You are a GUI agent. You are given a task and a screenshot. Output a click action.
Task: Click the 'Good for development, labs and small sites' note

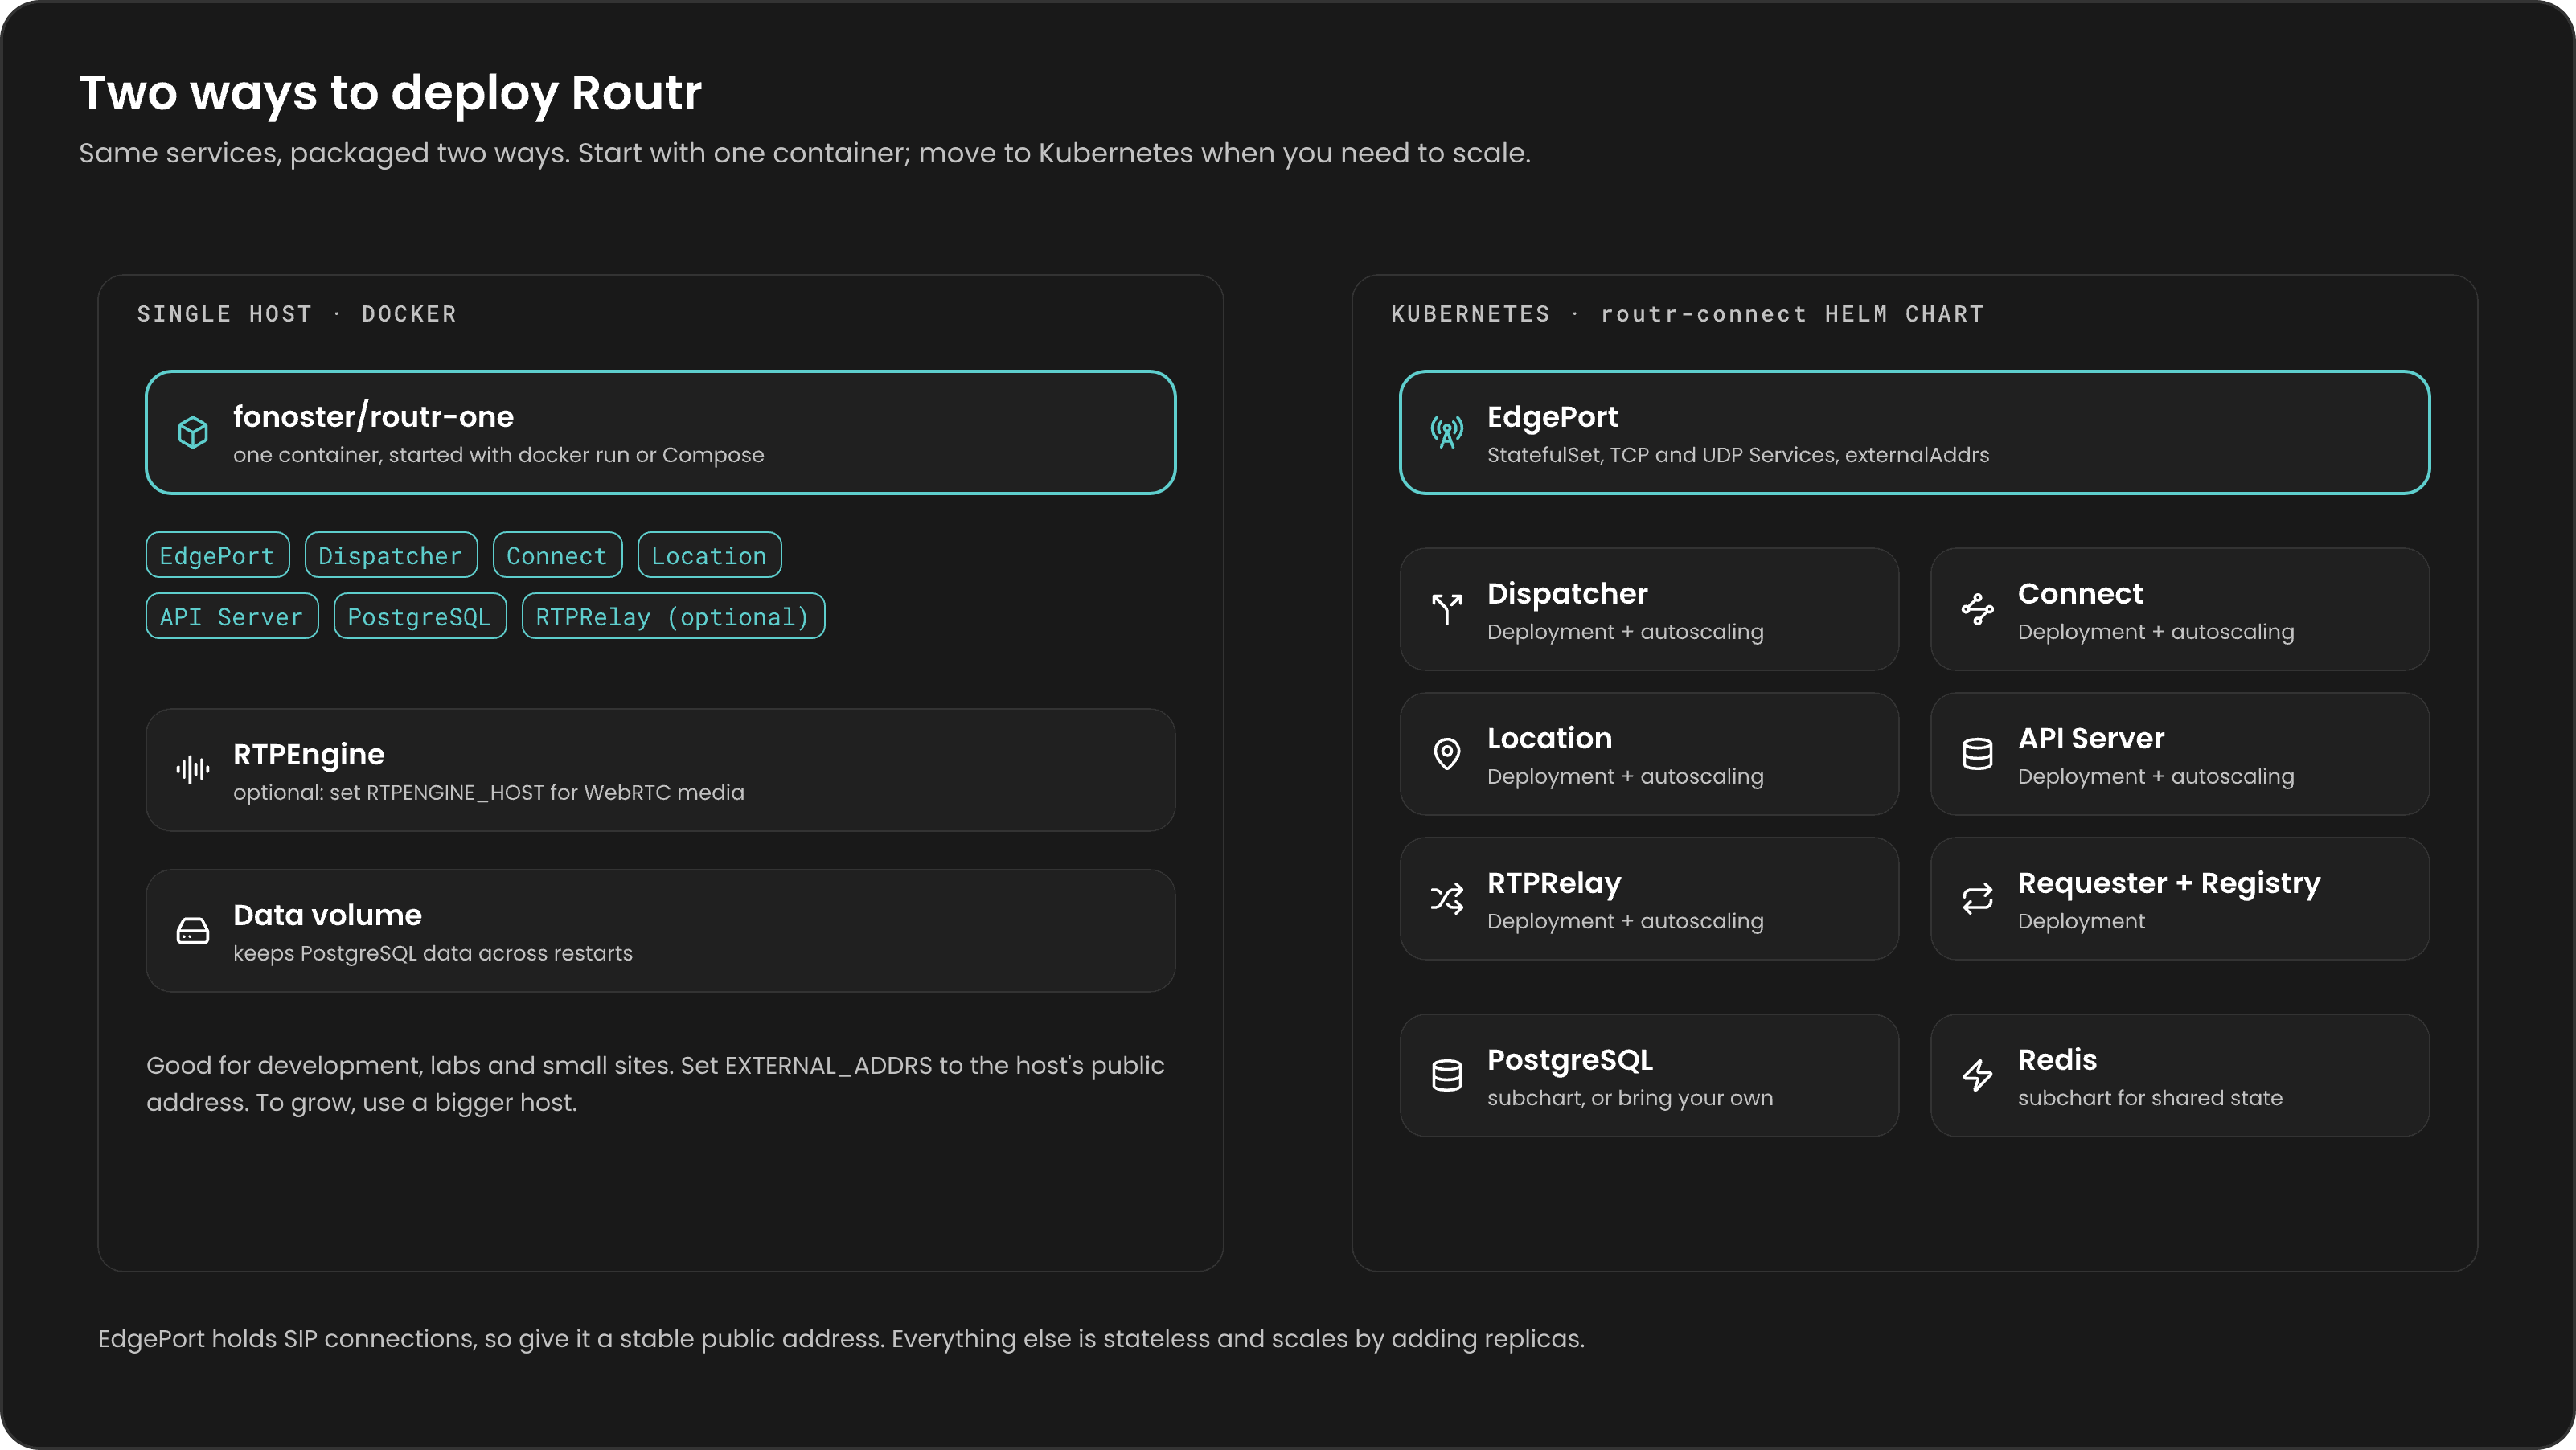[655, 1083]
